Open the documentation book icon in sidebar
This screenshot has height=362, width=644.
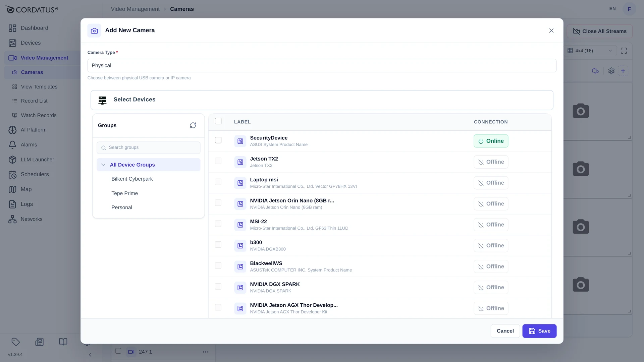63,342
